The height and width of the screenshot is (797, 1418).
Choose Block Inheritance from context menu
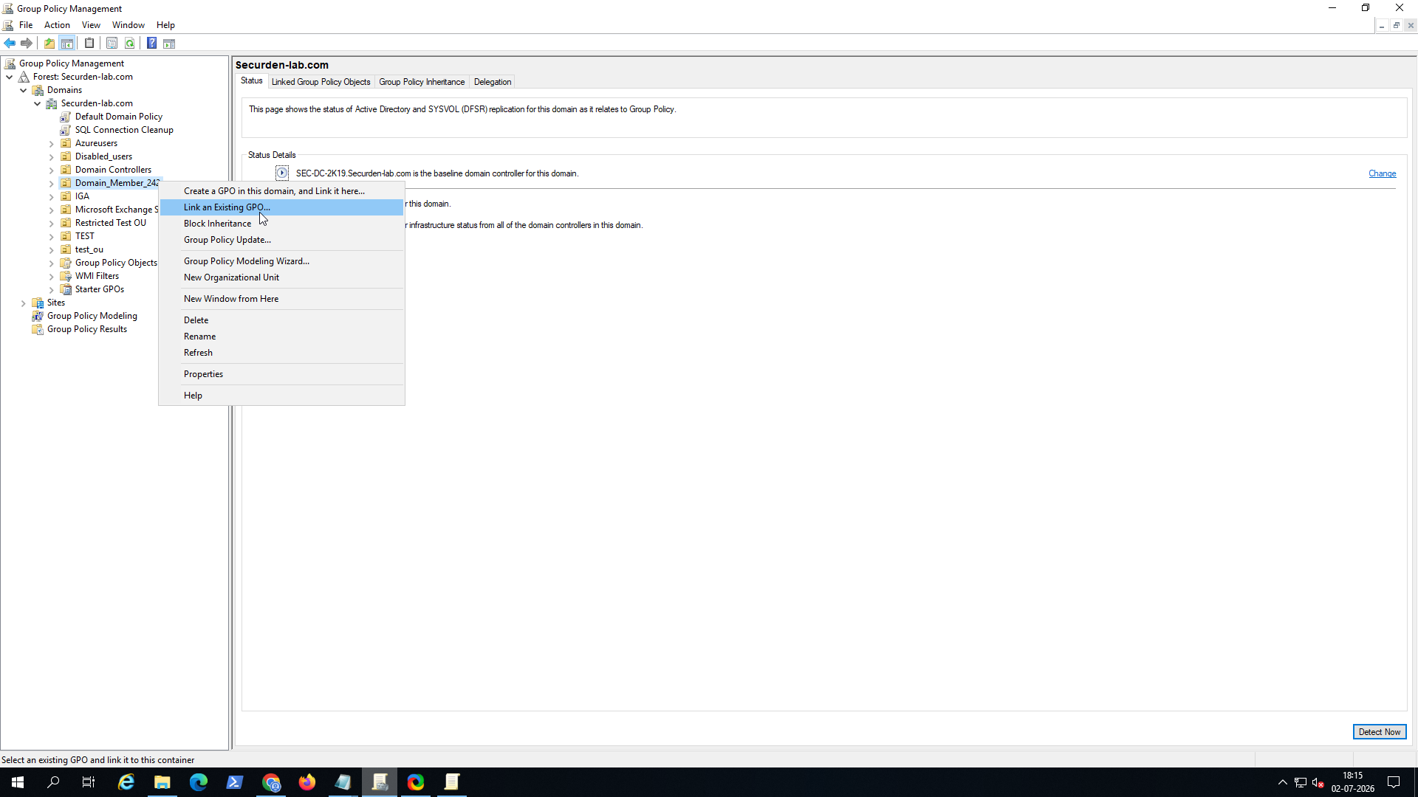[281, 224]
